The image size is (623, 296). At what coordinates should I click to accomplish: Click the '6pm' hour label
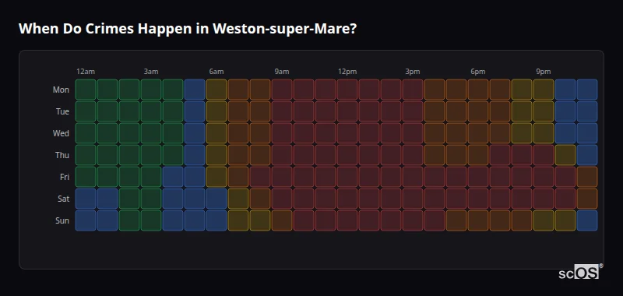click(x=478, y=72)
